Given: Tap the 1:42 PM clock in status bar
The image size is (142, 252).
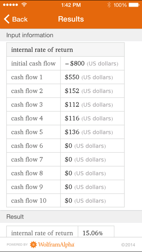Looking at the screenshot, I should [71, 5].
